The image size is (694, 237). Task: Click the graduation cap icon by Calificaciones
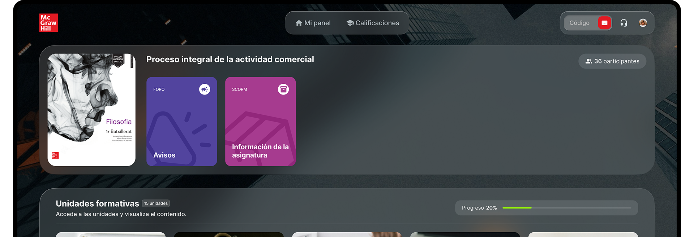[350, 23]
